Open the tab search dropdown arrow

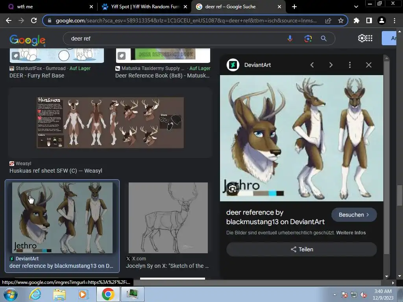pyautogui.click(x=356, y=7)
